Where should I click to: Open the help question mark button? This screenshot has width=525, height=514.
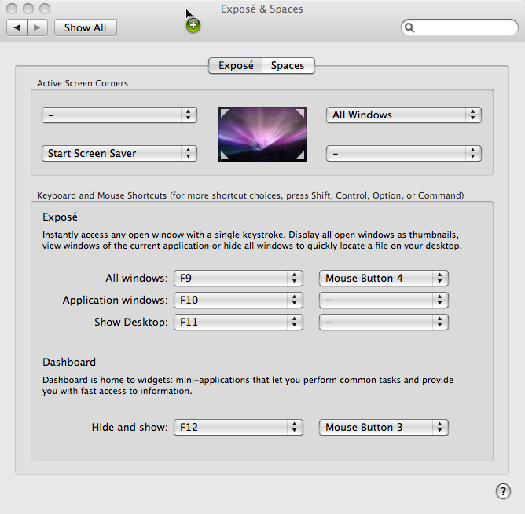click(x=503, y=491)
